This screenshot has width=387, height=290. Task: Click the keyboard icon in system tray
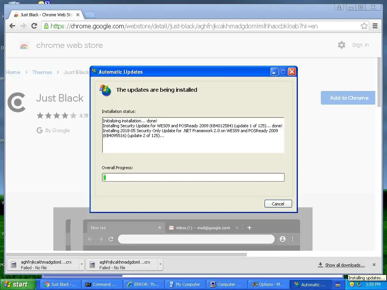338,285
